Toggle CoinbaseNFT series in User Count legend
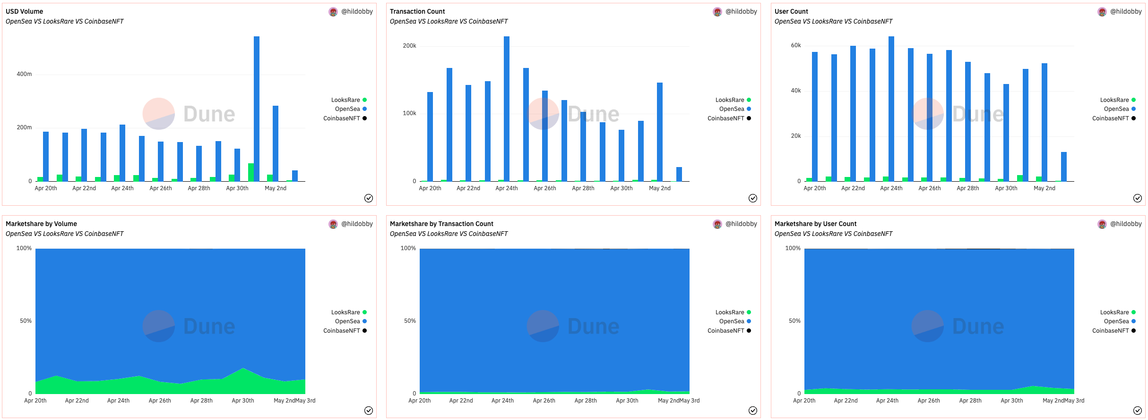Viewport: 1148px width, 420px height. point(1114,118)
